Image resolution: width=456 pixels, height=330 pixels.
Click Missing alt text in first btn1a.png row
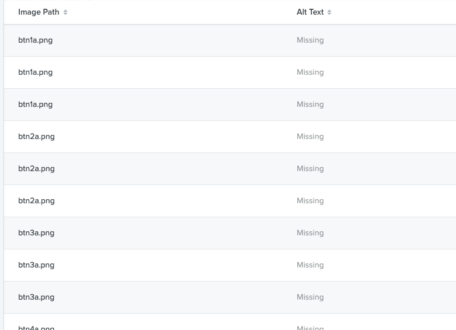(x=310, y=40)
